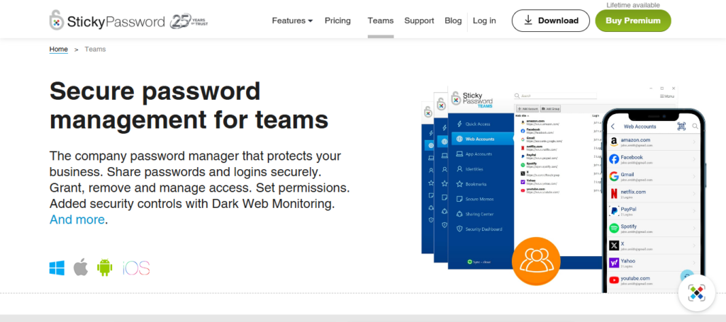Open the amazon.com entry on the phone

click(653, 142)
